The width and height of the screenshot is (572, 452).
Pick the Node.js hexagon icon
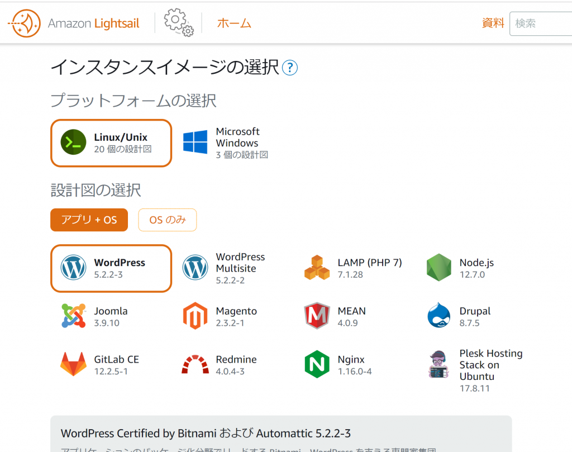(439, 268)
